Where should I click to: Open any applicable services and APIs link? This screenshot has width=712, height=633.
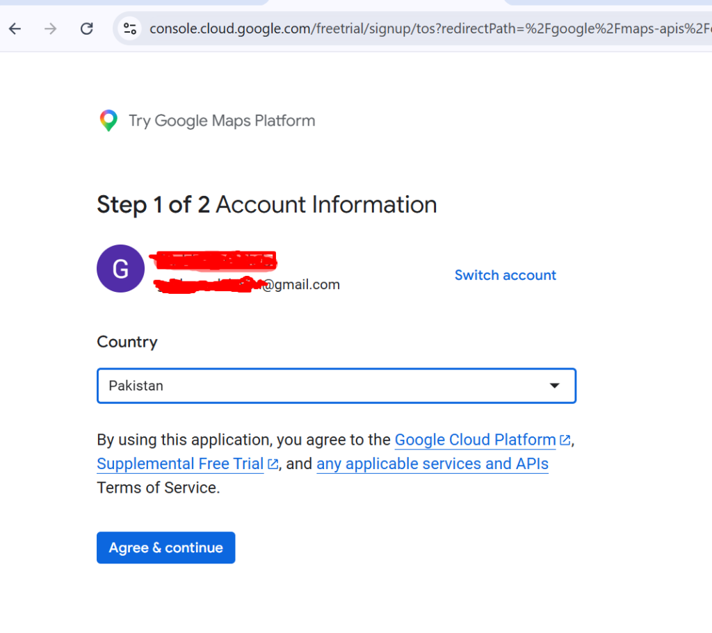[432, 464]
